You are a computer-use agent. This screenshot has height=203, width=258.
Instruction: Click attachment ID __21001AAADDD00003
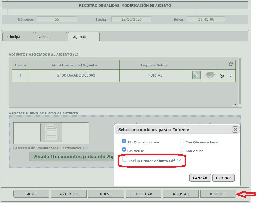[x=74, y=75]
